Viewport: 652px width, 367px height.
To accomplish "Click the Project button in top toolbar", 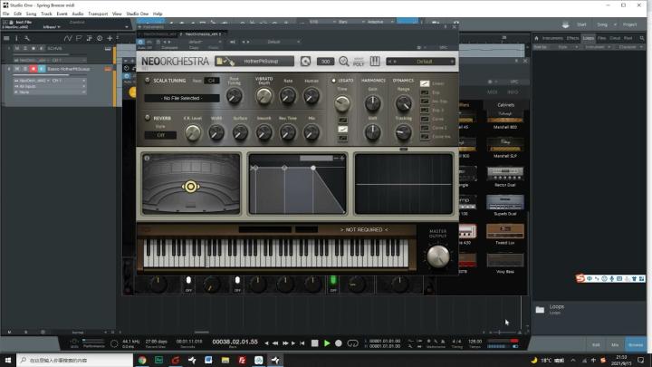I will pyautogui.click(x=629, y=24).
